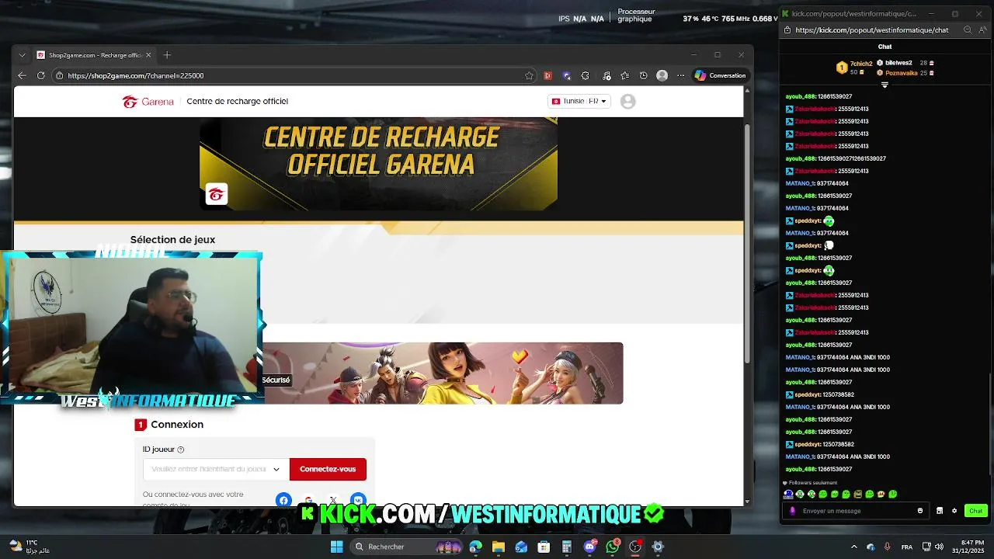Close the Shop2game.com tab
Viewport: 994px width, 559px height.
point(148,55)
